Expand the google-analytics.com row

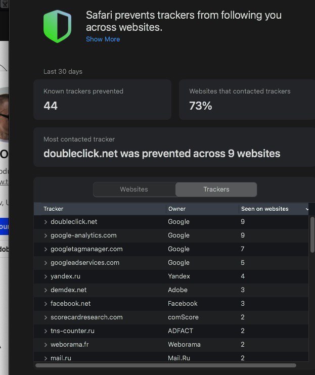point(46,236)
